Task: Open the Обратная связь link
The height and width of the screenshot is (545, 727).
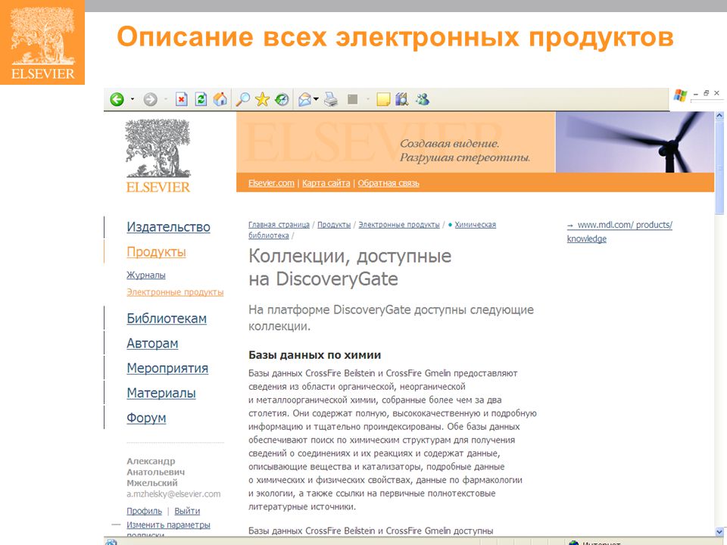Action: 388,183
